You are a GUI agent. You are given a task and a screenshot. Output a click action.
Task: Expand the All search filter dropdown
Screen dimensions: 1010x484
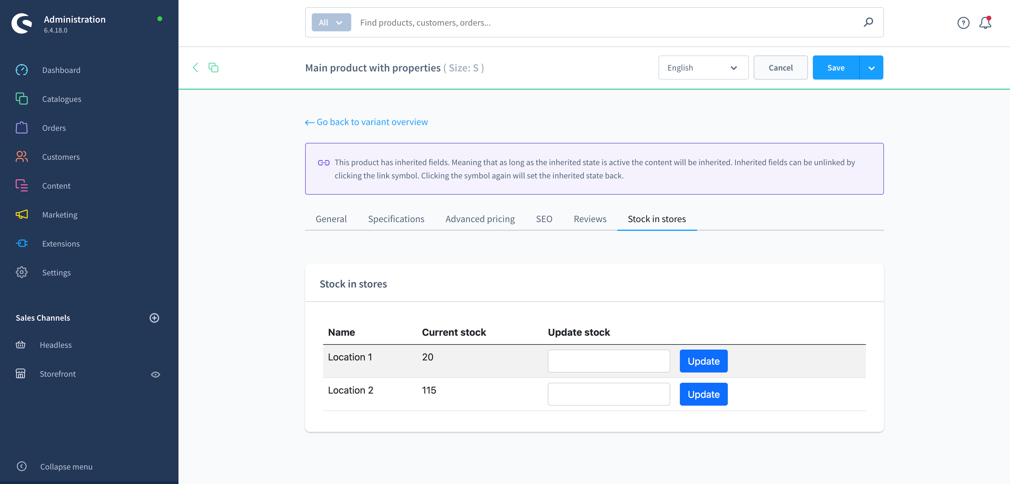[x=329, y=23]
